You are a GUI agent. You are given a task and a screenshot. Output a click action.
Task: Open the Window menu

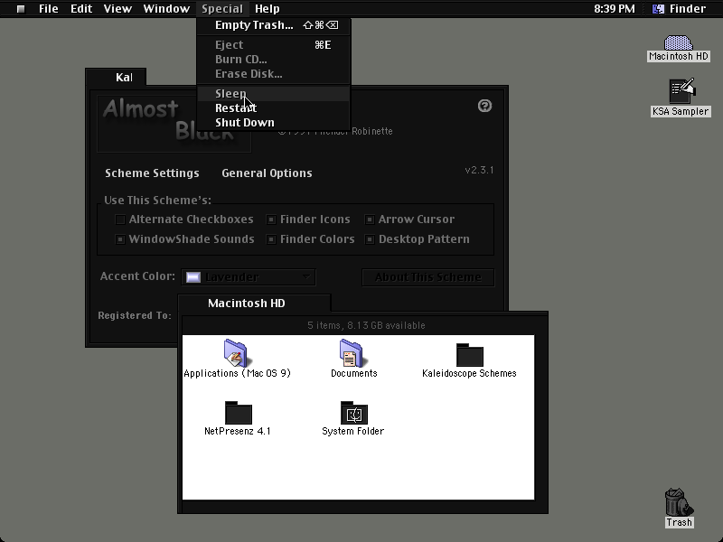(166, 9)
